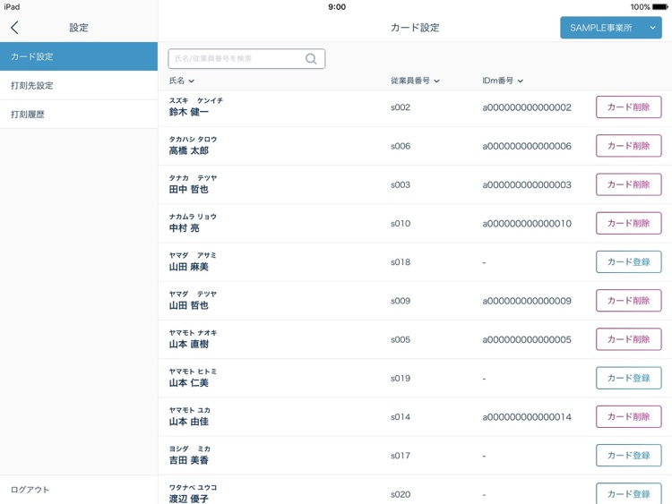Open the SAMPLE事業所 office dropdown

coord(611,28)
